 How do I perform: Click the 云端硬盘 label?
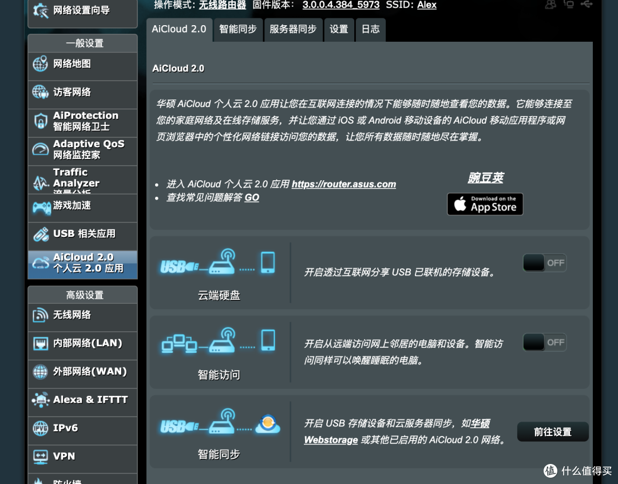click(219, 295)
